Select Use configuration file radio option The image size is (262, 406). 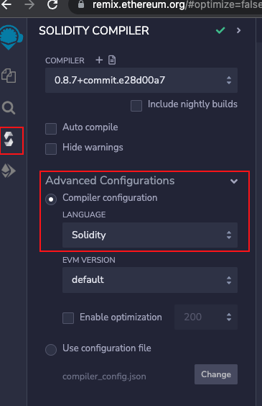click(51, 350)
